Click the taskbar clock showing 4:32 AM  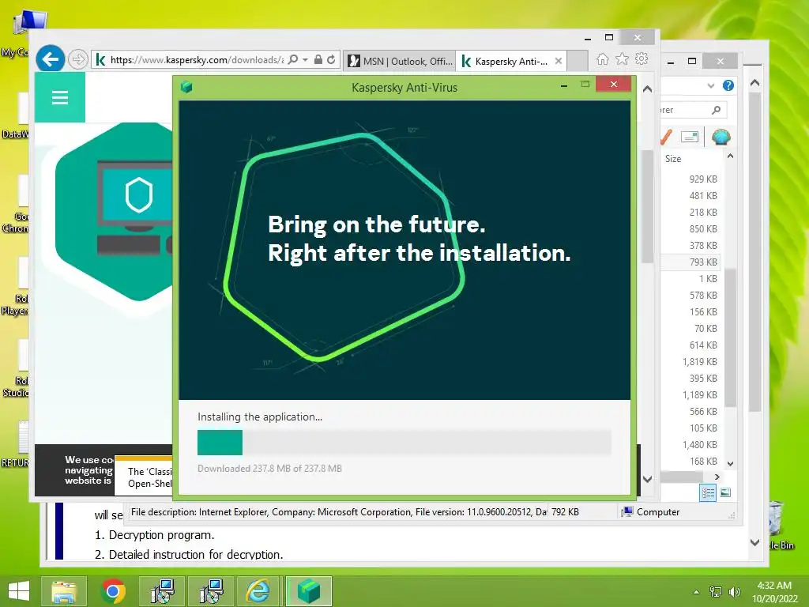click(x=774, y=592)
